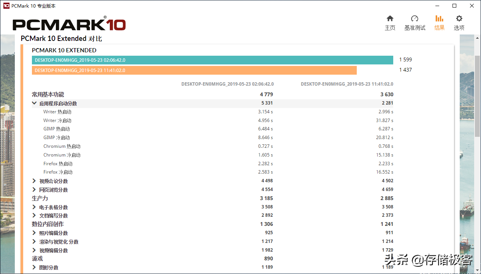Select the GIMP 冷启动 row label
This screenshot has height=274, width=481.
click(57, 138)
